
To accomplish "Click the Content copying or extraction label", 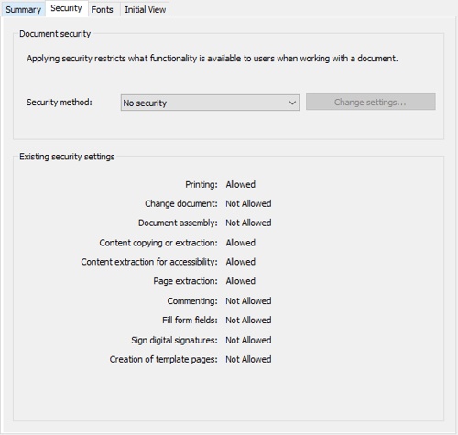I will coord(158,243).
